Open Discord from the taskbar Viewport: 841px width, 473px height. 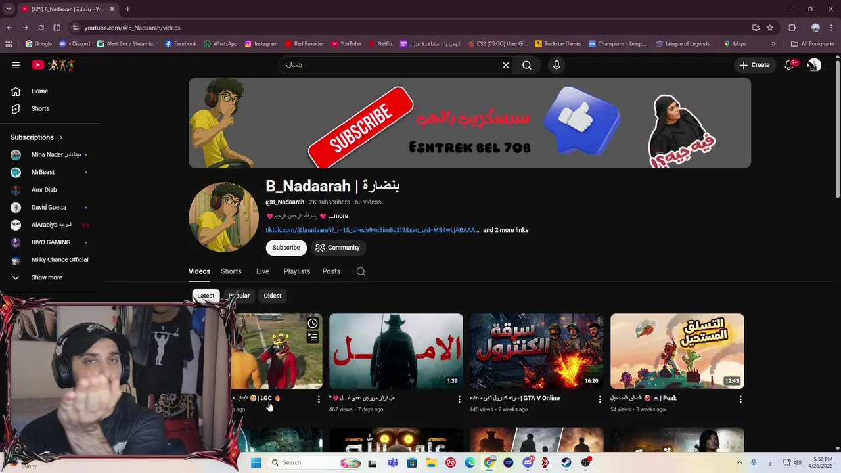pos(528,462)
